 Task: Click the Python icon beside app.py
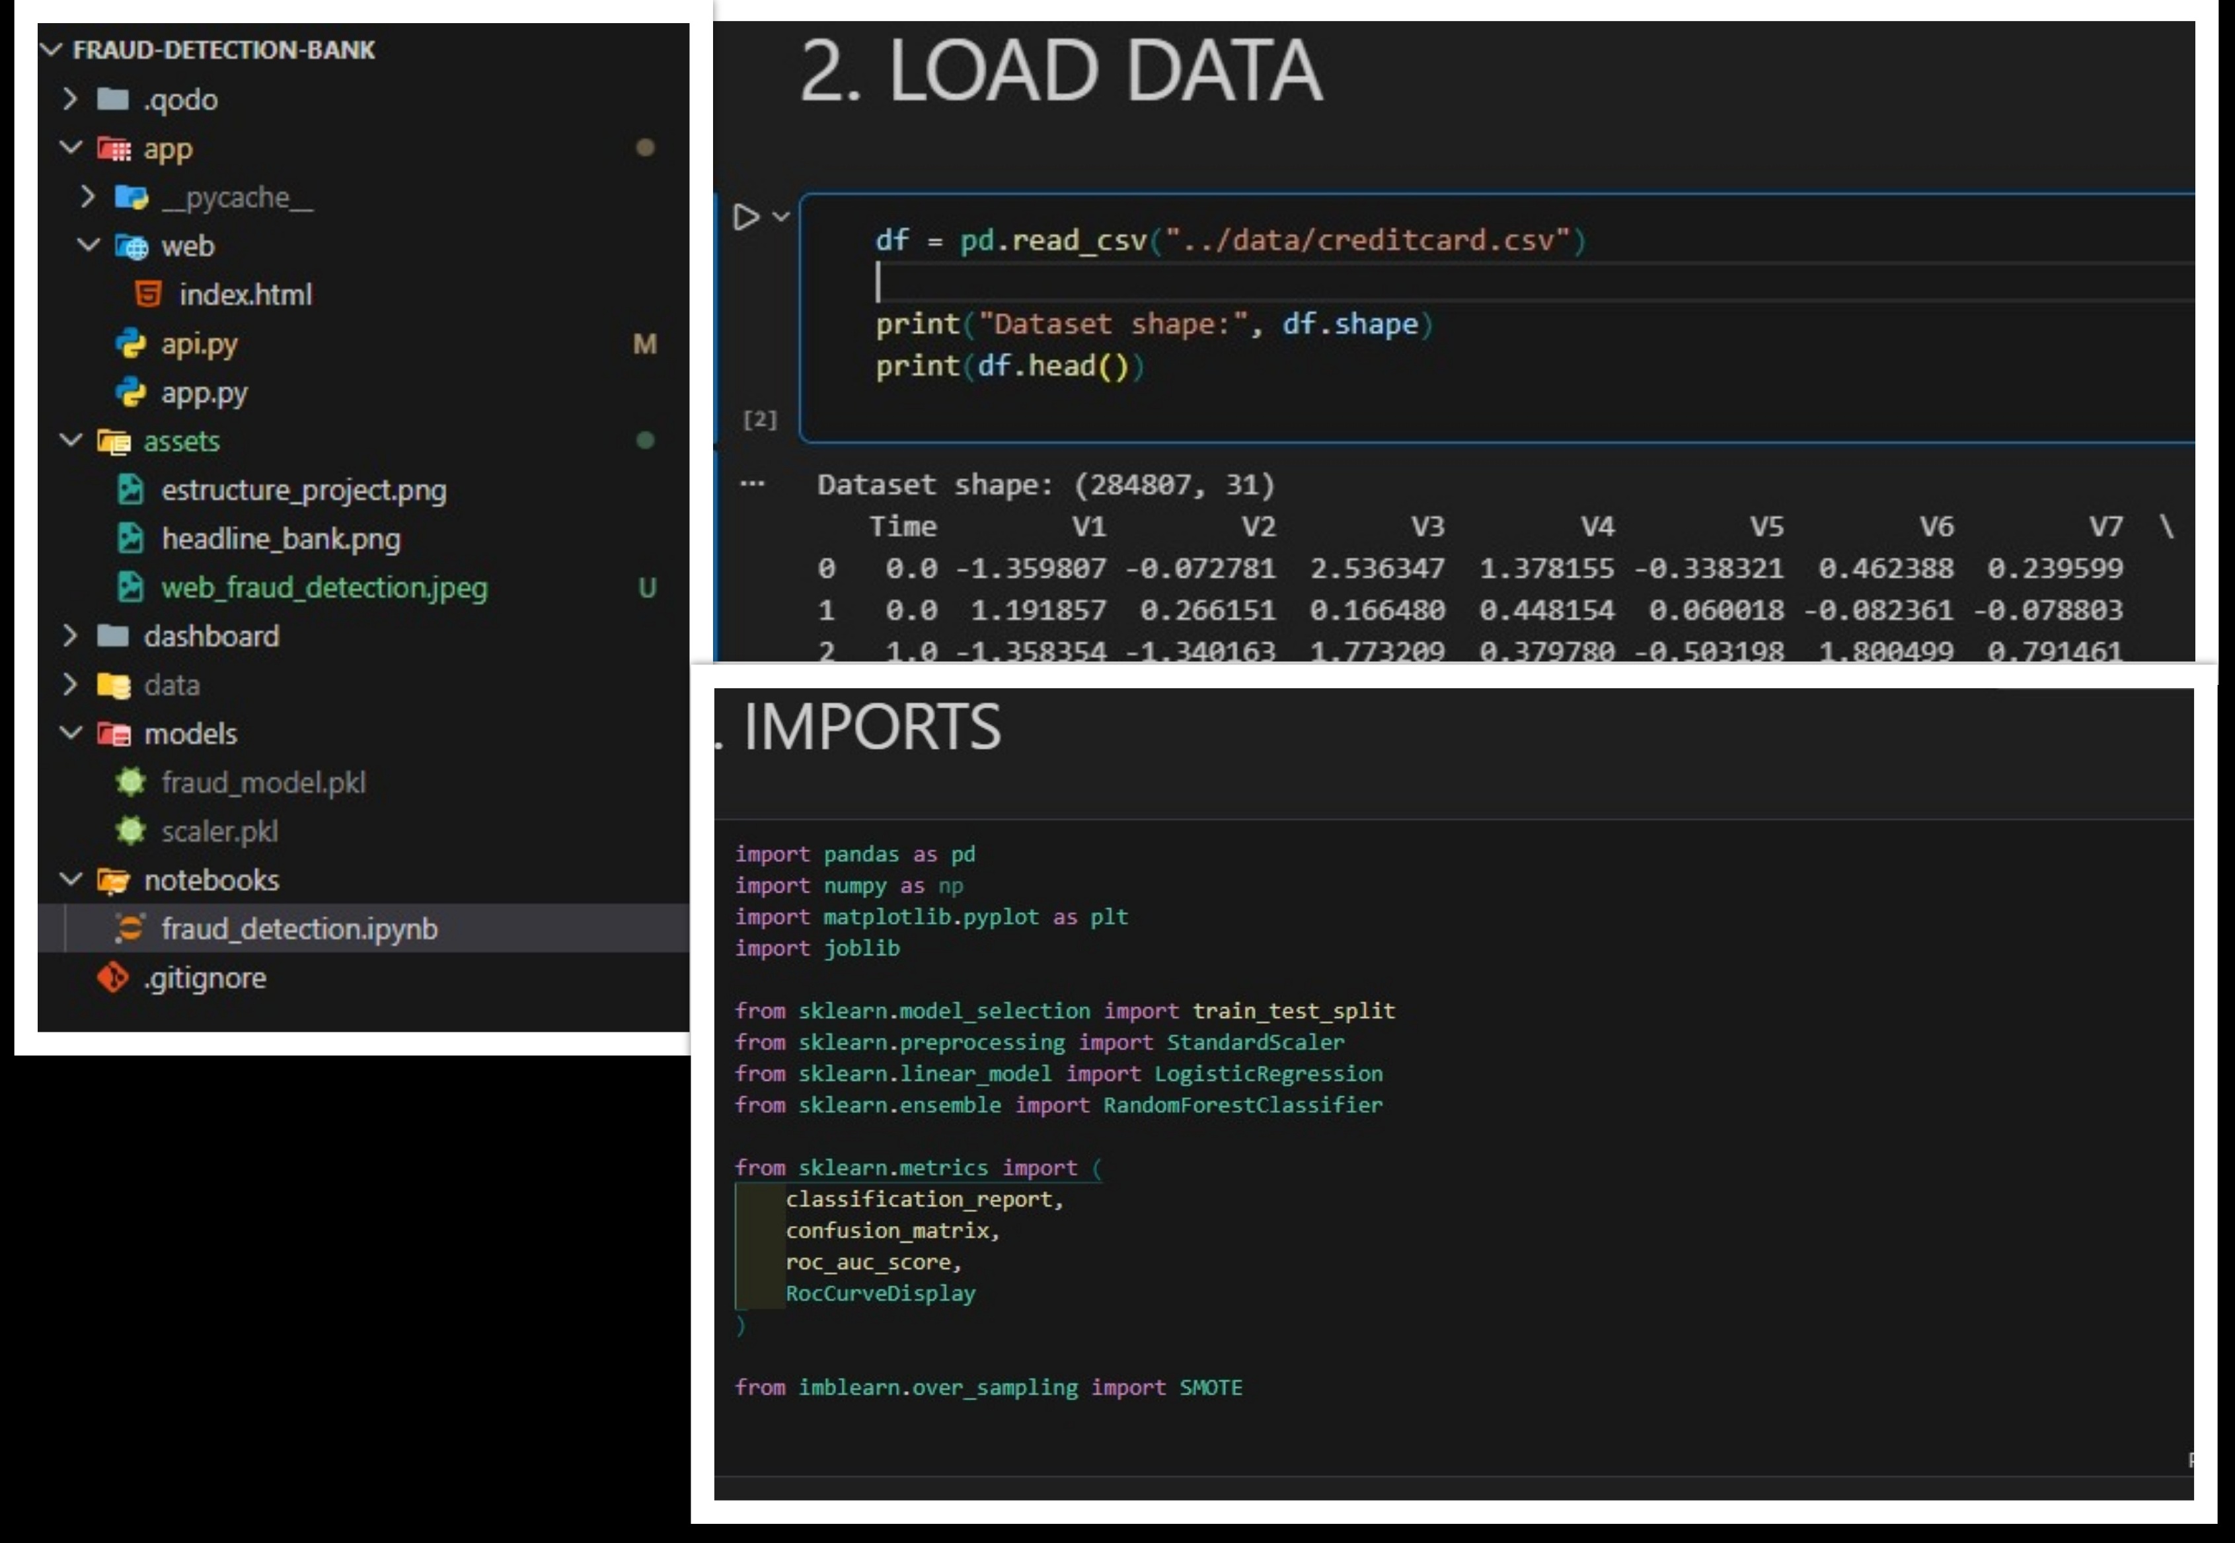[x=131, y=392]
